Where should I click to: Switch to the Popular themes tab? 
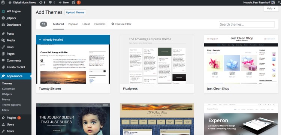coord(73,24)
